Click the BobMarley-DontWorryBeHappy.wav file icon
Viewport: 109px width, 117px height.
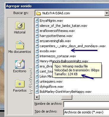pyautogui.click(x=37, y=91)
